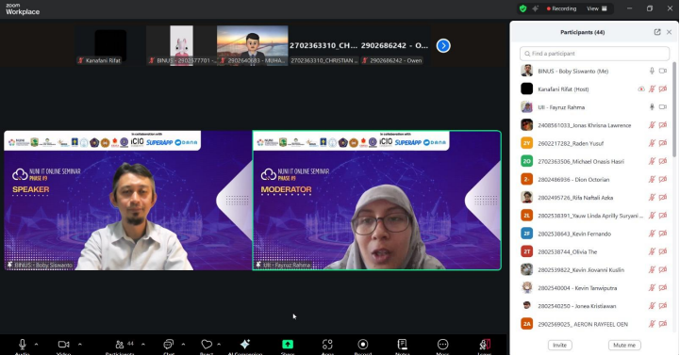Open the React heart menu
This screenshot has height=355, width=680.
tap(207, 345)
